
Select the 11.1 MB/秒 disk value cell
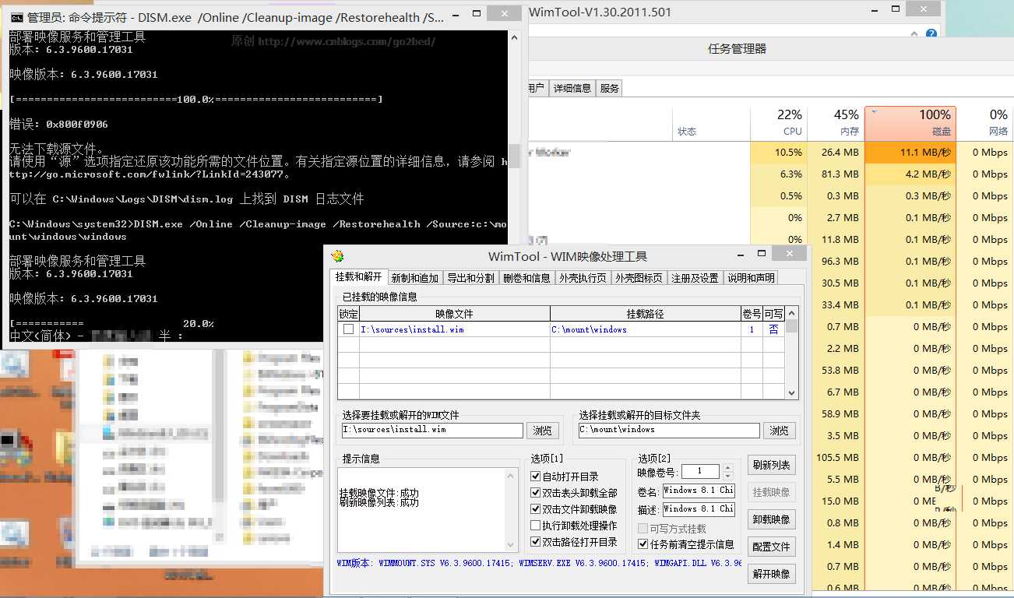tap(910, 153)
